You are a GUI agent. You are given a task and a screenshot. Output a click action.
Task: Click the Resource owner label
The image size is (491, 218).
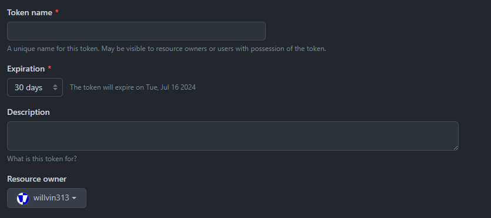tap(37, 179)
